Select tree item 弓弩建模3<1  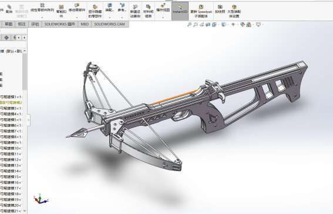point(11,108)
